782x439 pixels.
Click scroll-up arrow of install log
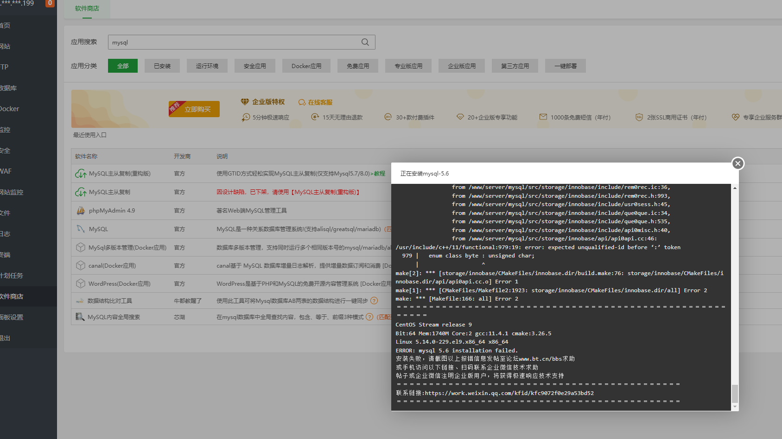click(735, 188)
